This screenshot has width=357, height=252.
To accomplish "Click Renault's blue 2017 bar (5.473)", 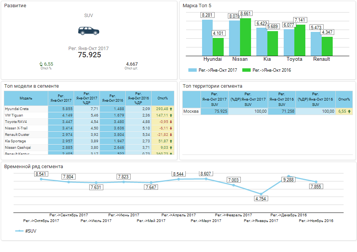I will (316, 44).
